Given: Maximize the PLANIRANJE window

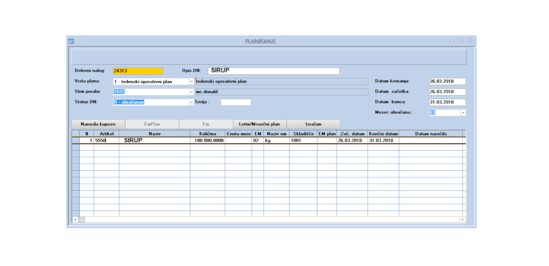Looking at the screenshot, I should pos(461,41).
